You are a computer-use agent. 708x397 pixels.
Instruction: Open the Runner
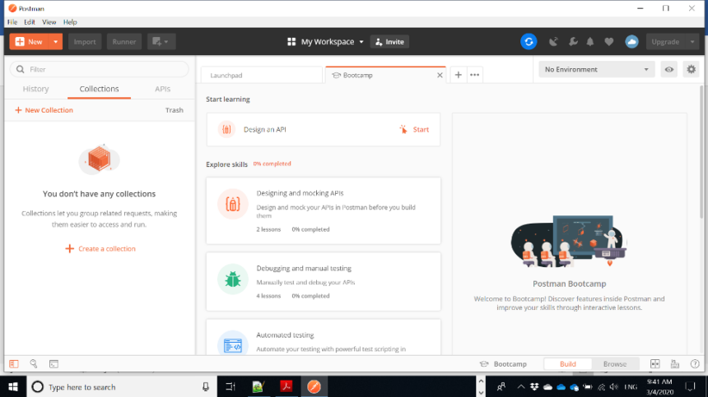click(124, 41)
